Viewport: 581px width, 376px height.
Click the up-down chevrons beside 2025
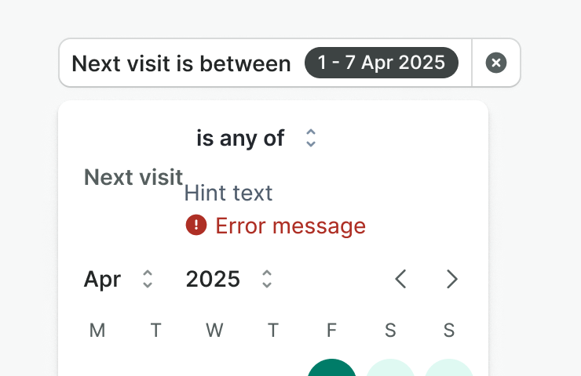click(267, 279)
